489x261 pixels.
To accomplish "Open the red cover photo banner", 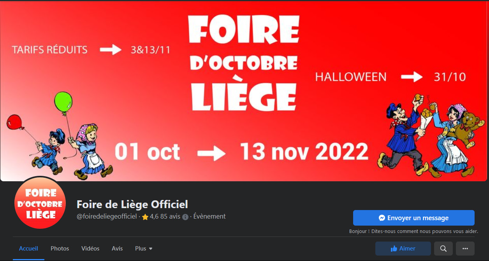I will pos(244,91).
